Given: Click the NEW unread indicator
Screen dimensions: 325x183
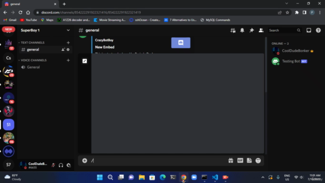Looking at the screenshot, I should click(9, 29).
